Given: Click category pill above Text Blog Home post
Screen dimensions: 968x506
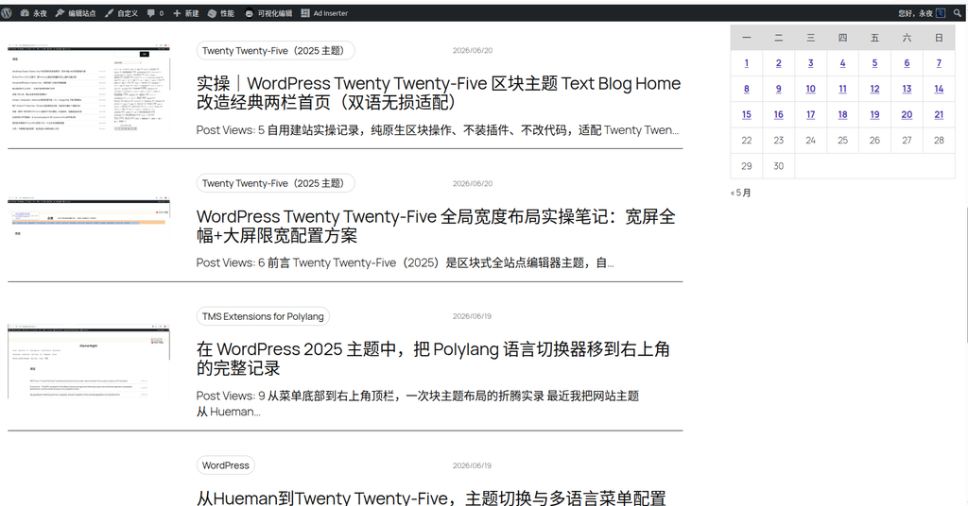Looking at the screenshot, I should click(275, 51).
